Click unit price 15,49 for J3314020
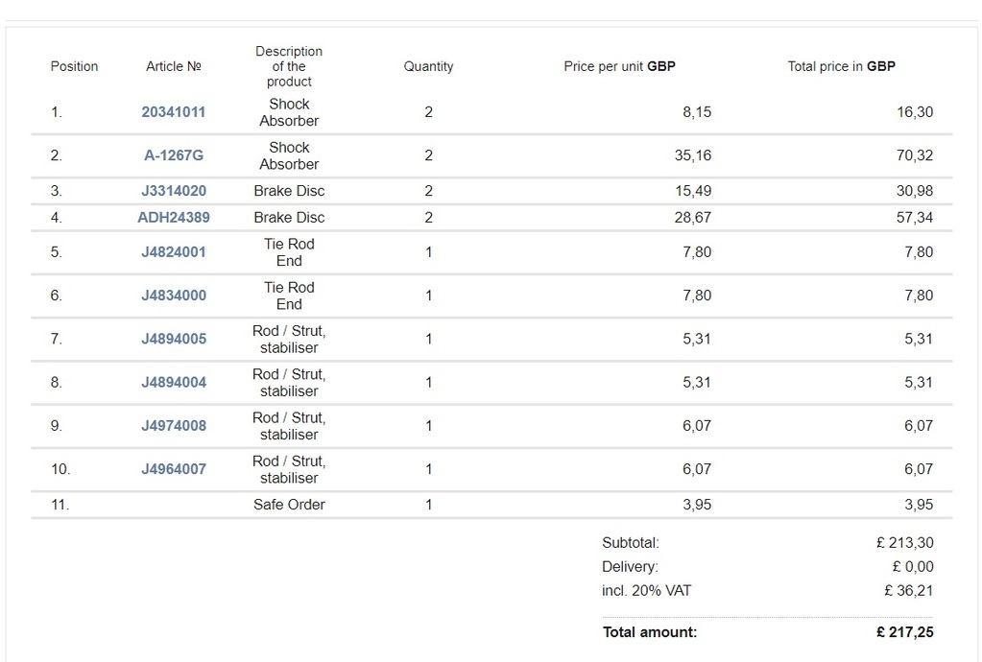Image resolution: width=982 pixels, height=662 pixels. coord(693,191)
